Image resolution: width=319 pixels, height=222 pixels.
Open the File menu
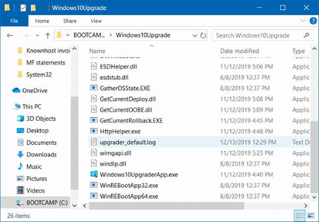pyautogui.click(x=14, y=21)
